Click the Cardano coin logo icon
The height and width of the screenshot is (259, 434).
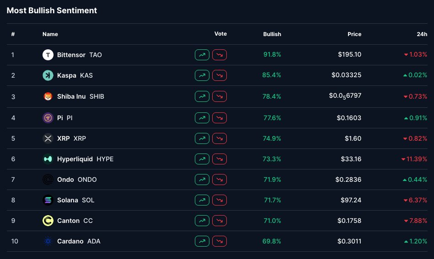click(x=48, y=241)
